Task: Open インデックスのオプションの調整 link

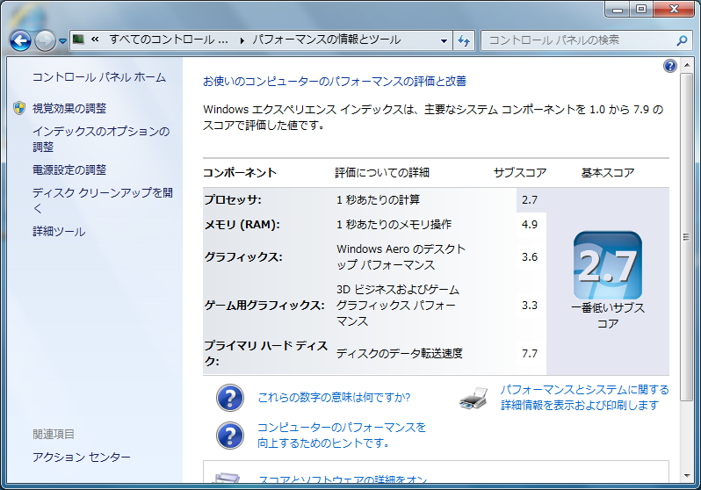Action: [101, 139]
